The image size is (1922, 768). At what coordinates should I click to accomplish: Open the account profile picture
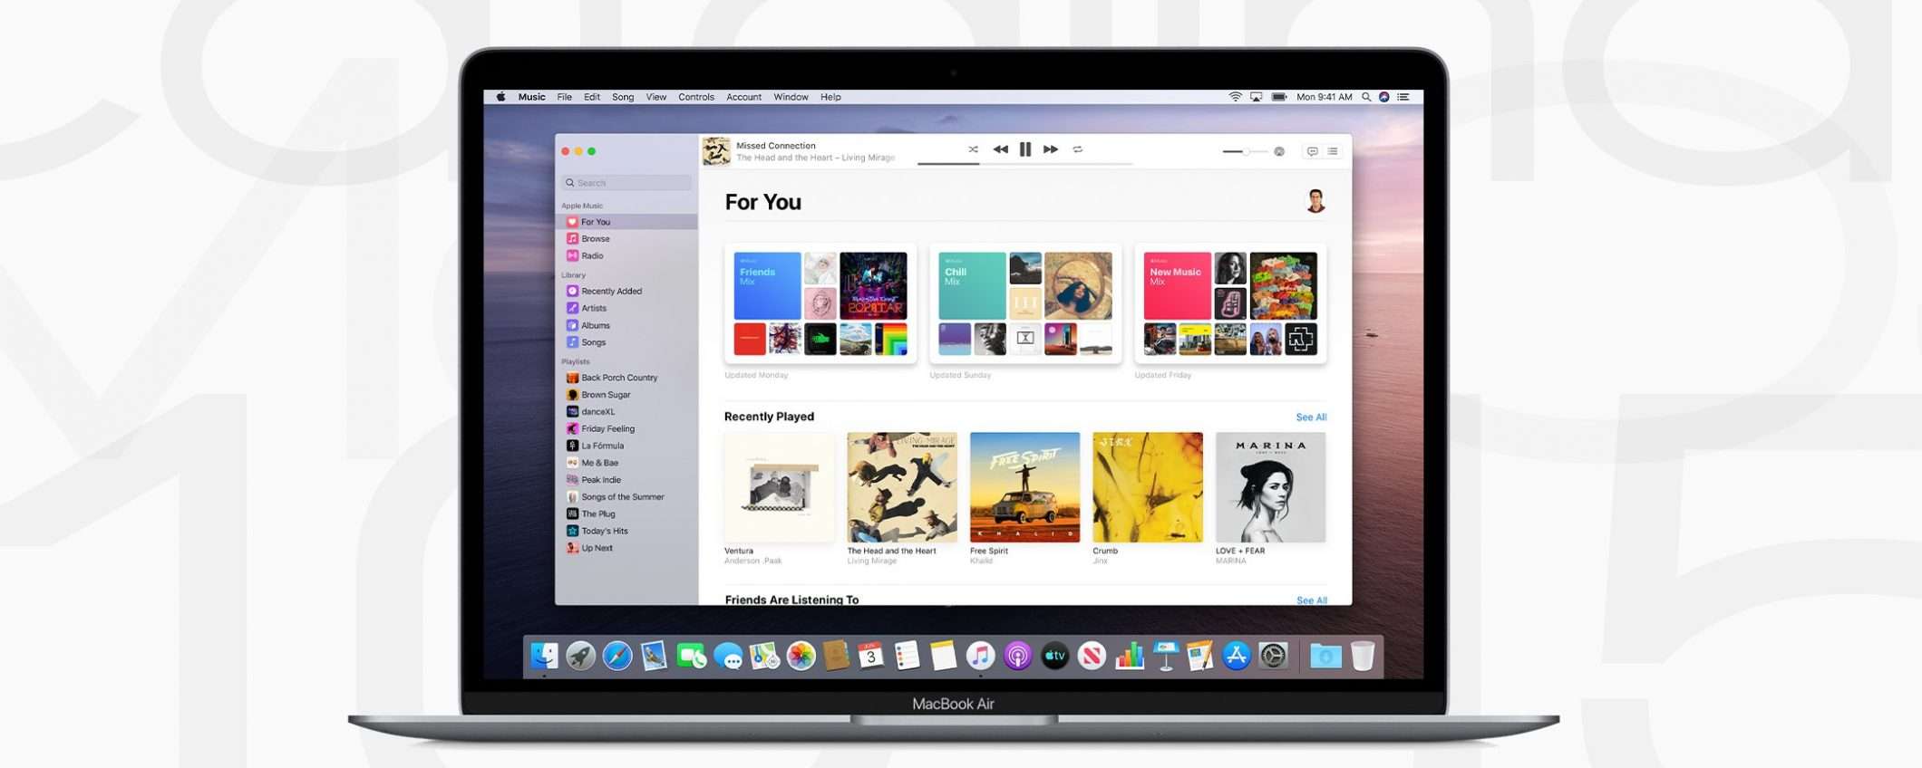(1315, 201)
